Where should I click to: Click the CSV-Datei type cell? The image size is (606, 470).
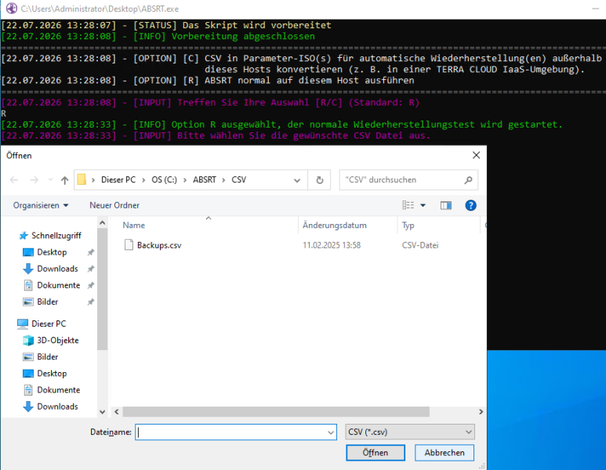pyautogui.click(x=420, y=245)
